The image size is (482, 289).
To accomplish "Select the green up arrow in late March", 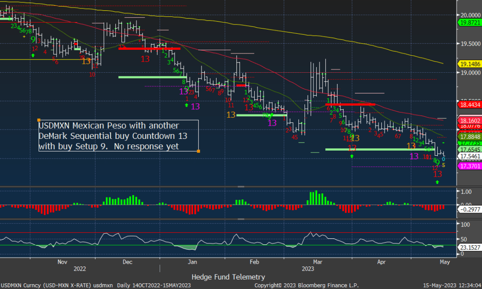I will [352, 155].
